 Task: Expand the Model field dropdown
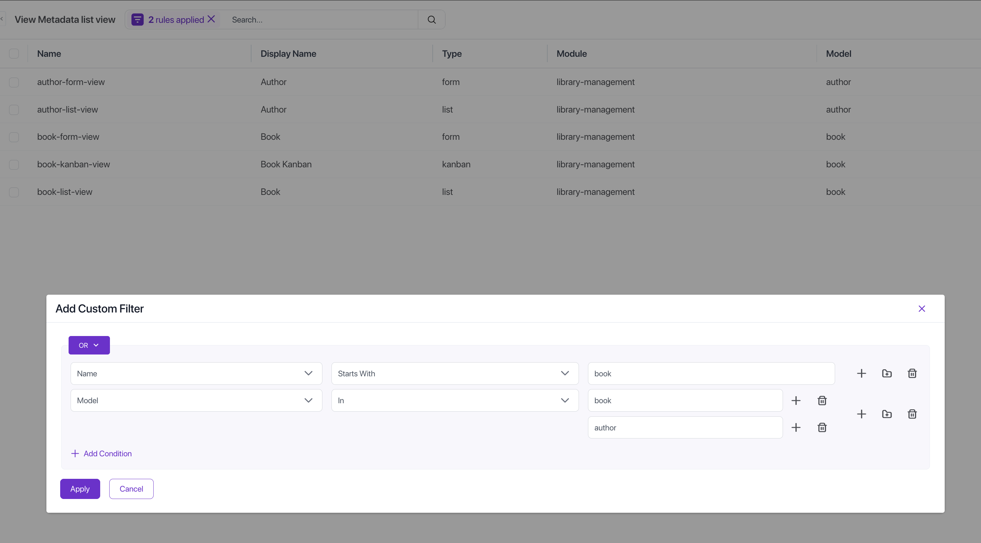(196, 400)
